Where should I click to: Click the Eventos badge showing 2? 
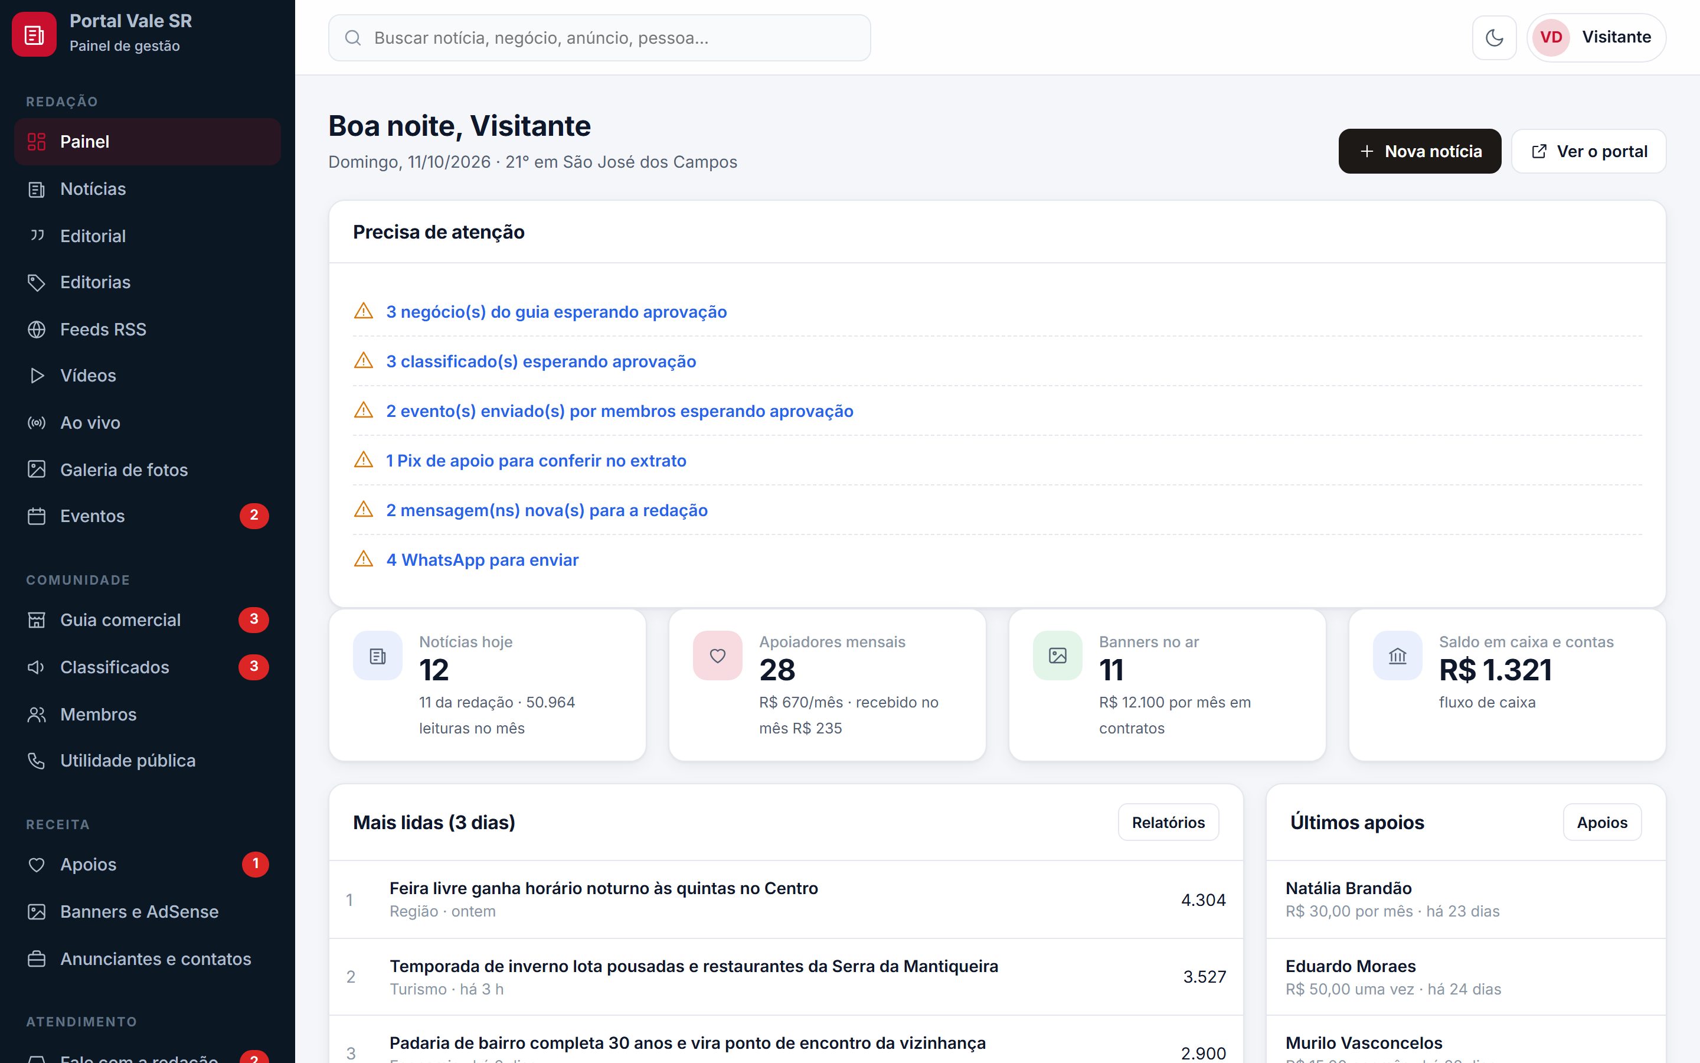[254, 516]
